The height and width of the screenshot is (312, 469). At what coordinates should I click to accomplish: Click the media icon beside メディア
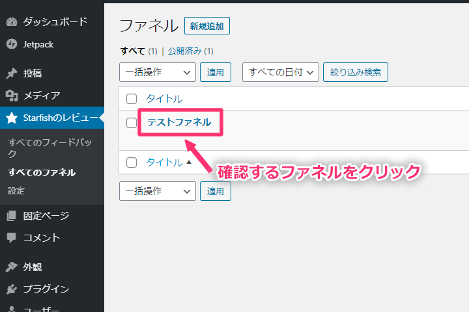click(12, 96)
